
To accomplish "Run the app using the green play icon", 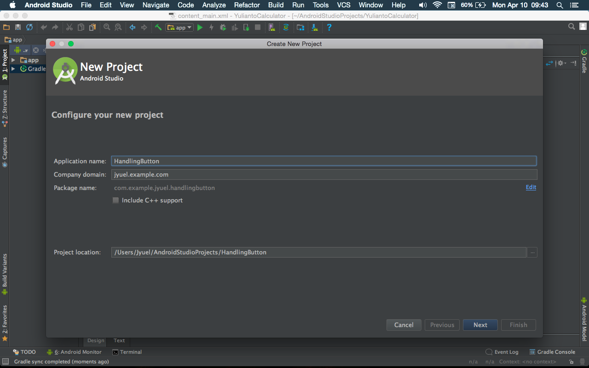I will (x=200, y=27).
